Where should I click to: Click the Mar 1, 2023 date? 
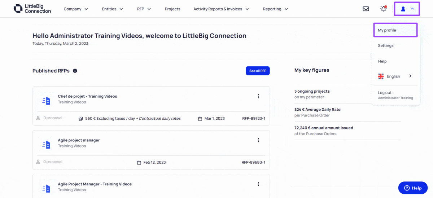pos(215,119)
